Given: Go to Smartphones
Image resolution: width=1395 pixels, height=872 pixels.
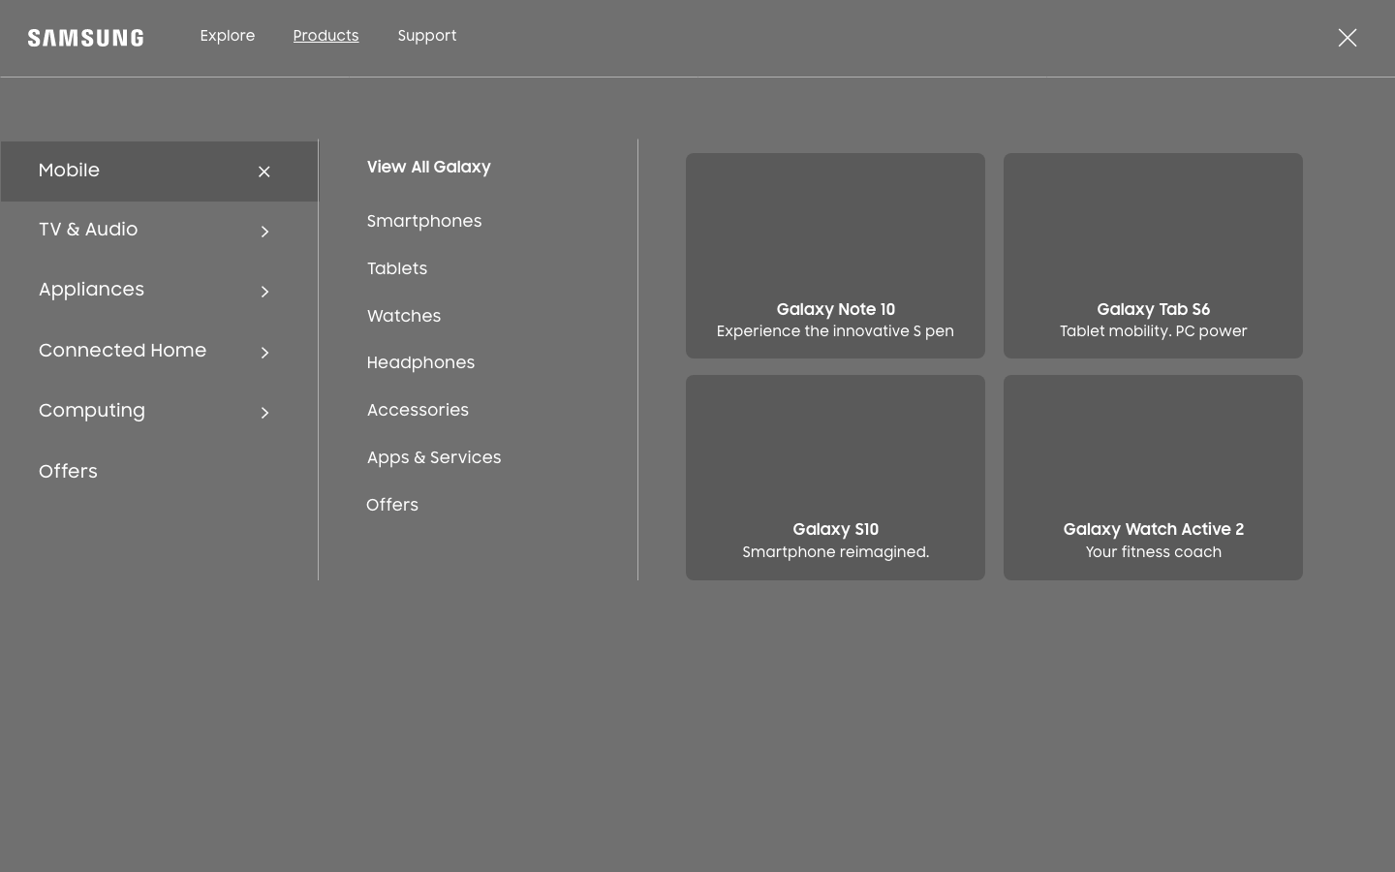Looking at the screenshot, I should 424,222.
